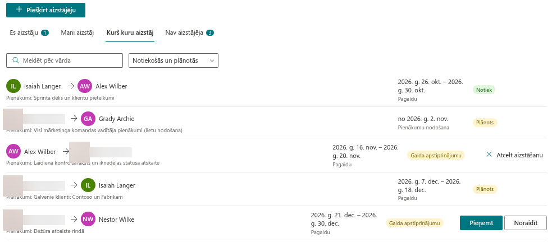Click the Plānots badge in Grady Archie row

tap(485, 123)
